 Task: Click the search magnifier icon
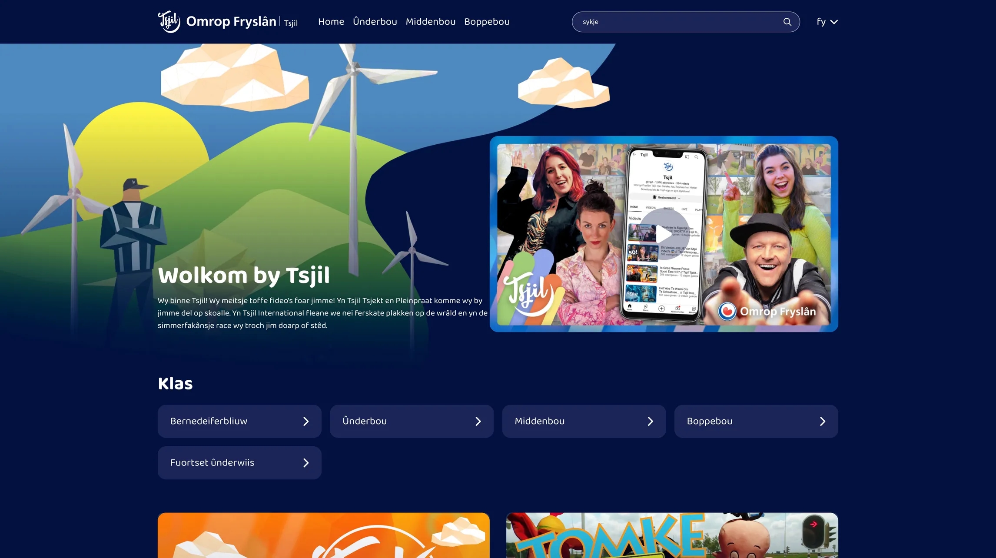point(787,22)
